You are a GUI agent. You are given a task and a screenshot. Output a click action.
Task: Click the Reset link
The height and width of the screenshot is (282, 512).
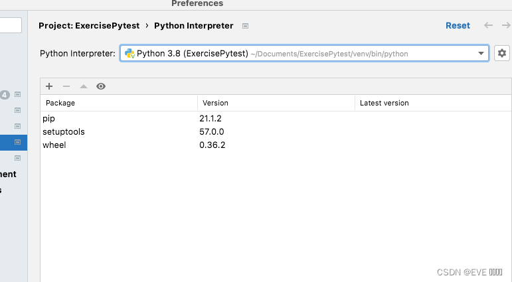458,25
